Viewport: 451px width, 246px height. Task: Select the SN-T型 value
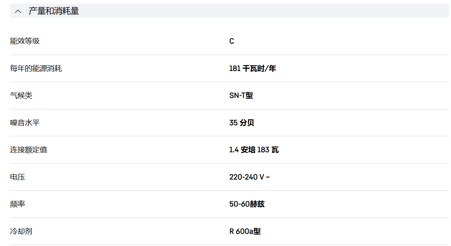(241, 95)
